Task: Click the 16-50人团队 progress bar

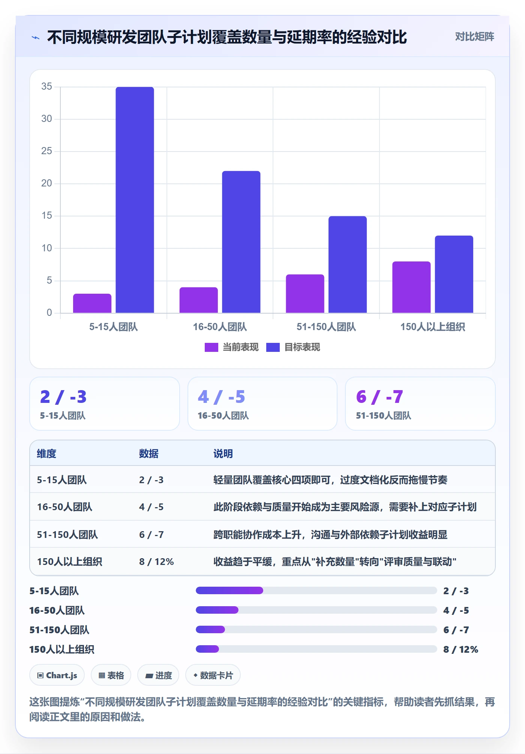Action: point(316,610)
